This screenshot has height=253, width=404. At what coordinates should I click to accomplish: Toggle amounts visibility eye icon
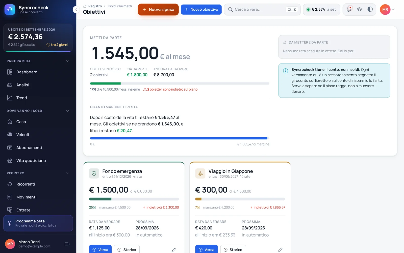click(x=359, y=9)
